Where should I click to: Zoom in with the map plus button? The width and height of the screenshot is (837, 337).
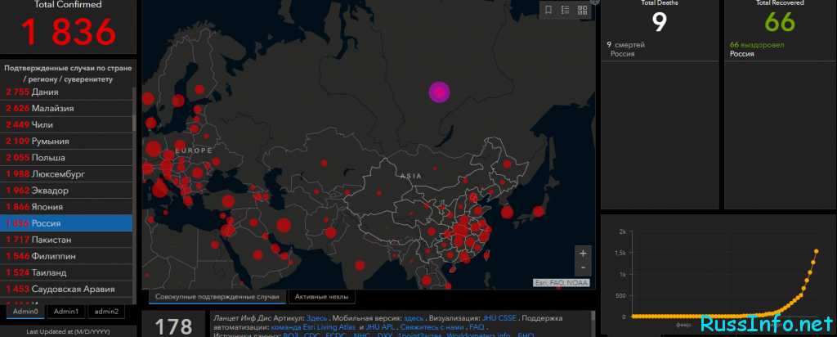click(x=583, y=253)
